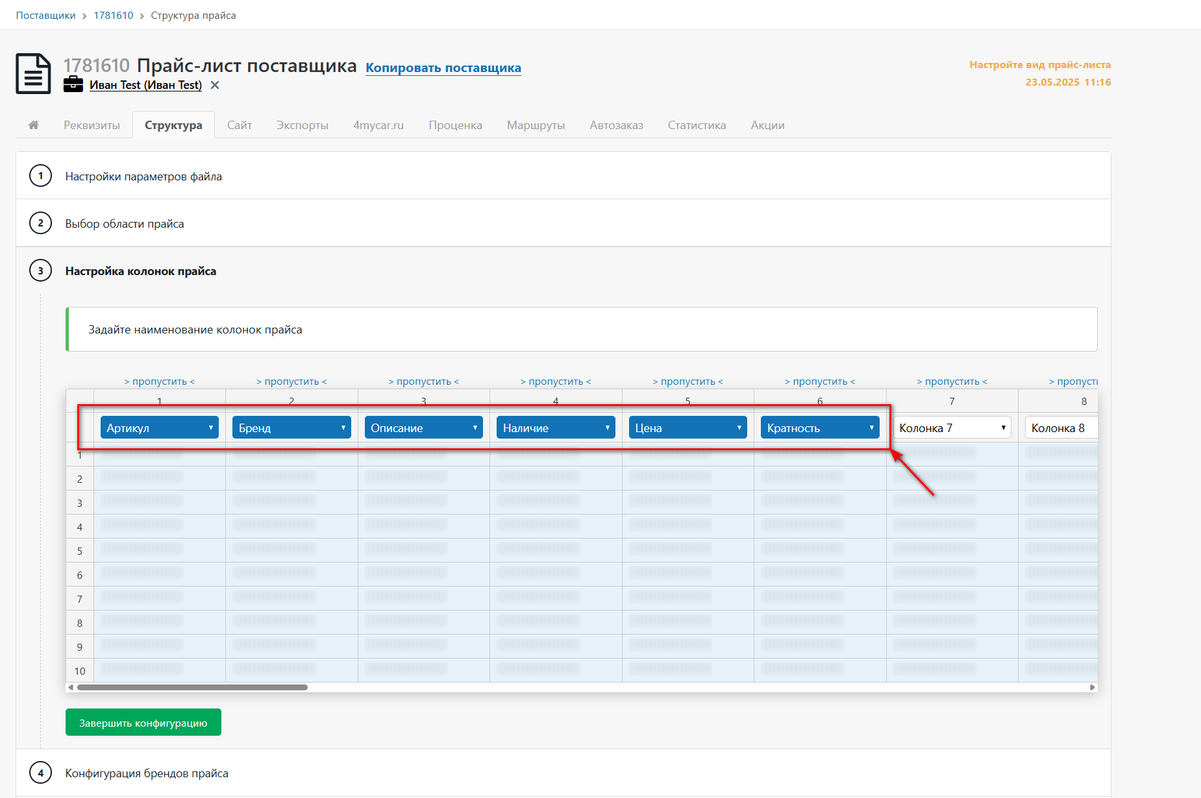Open the Наличие column dropdown
The image size is (1201, 798).
click(556, 428)
